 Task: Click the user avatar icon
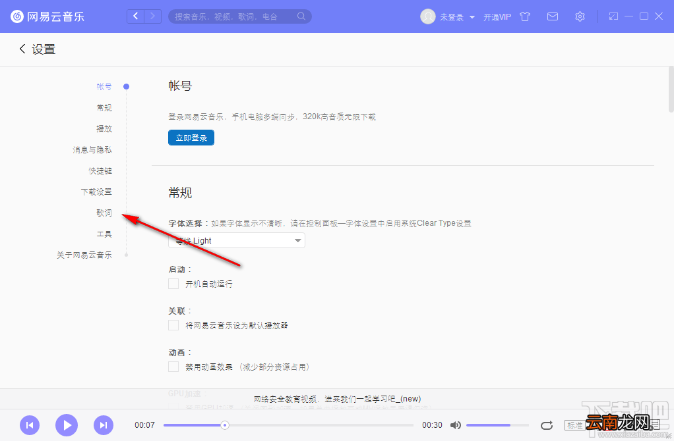click(x=428, y=16)
